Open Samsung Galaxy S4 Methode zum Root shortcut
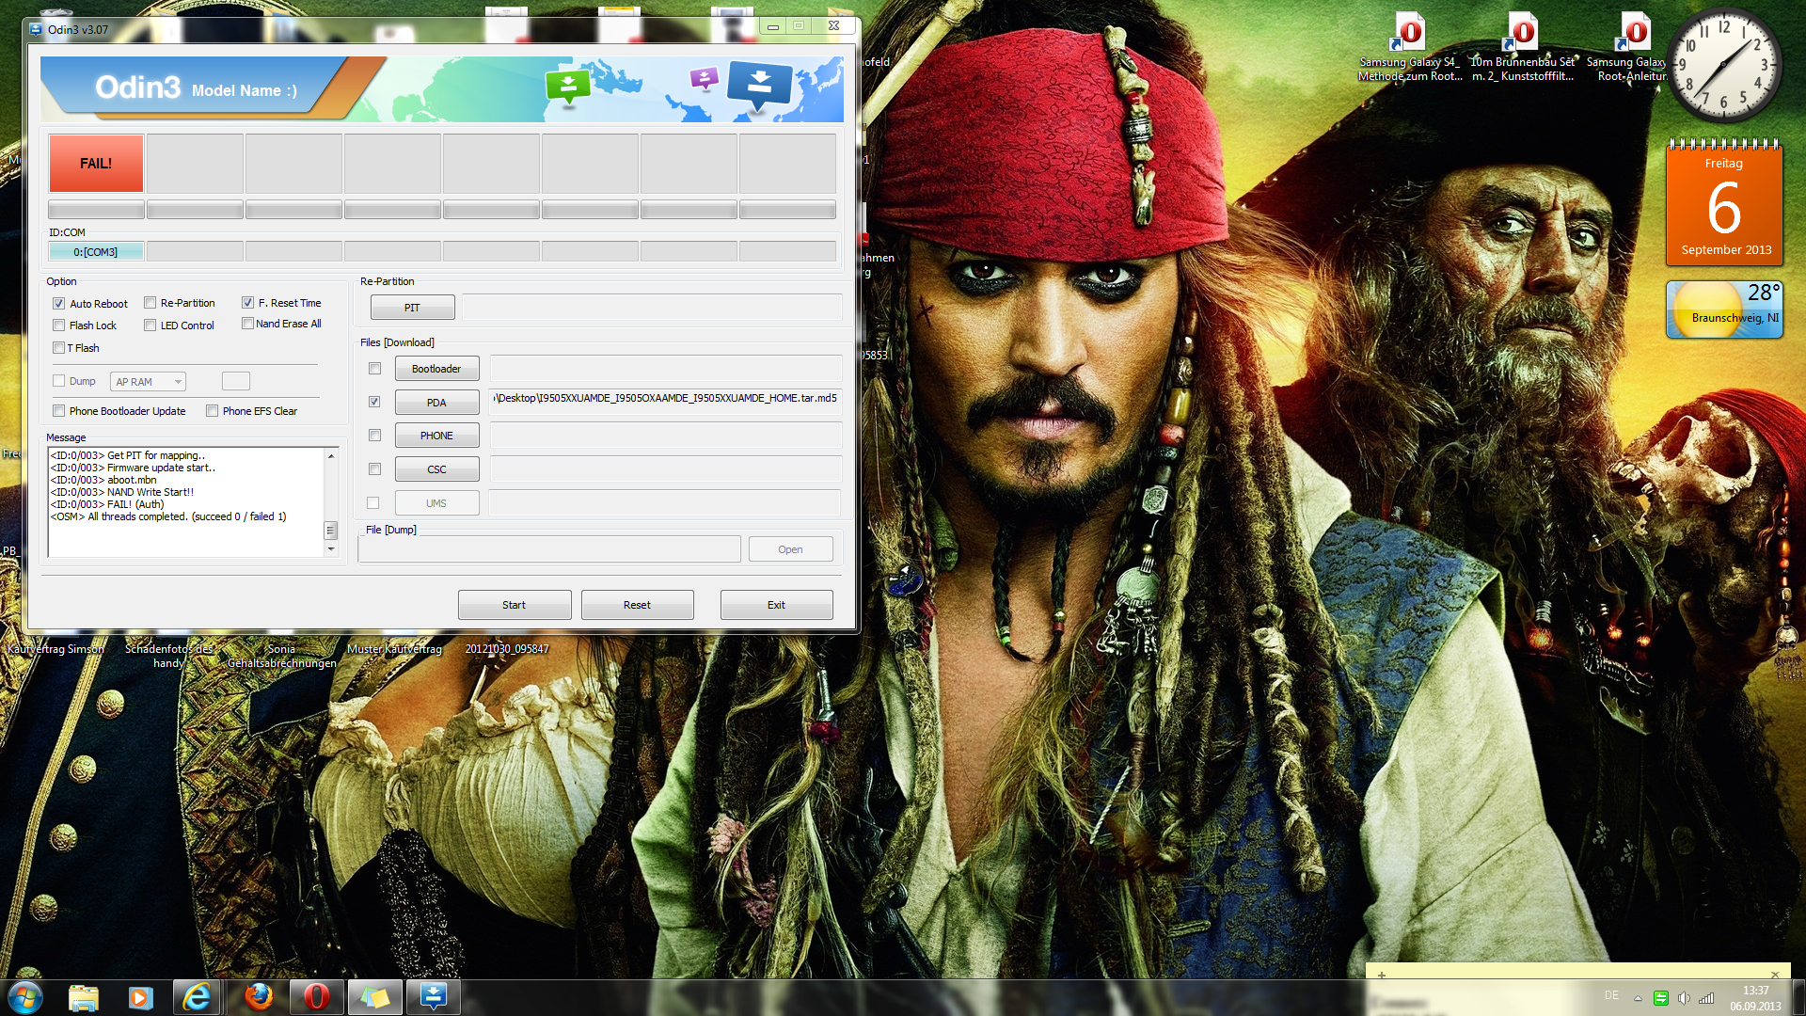This screenshot has height=1016, width=1806. pos(1409,47)
